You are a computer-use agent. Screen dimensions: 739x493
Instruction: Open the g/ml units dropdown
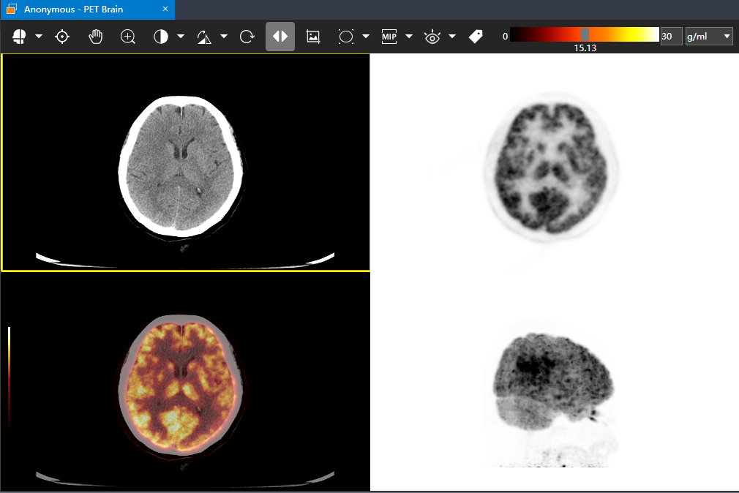(x=709, y=37)
